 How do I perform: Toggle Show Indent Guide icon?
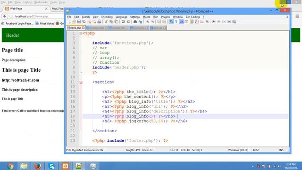coord(181,22)
